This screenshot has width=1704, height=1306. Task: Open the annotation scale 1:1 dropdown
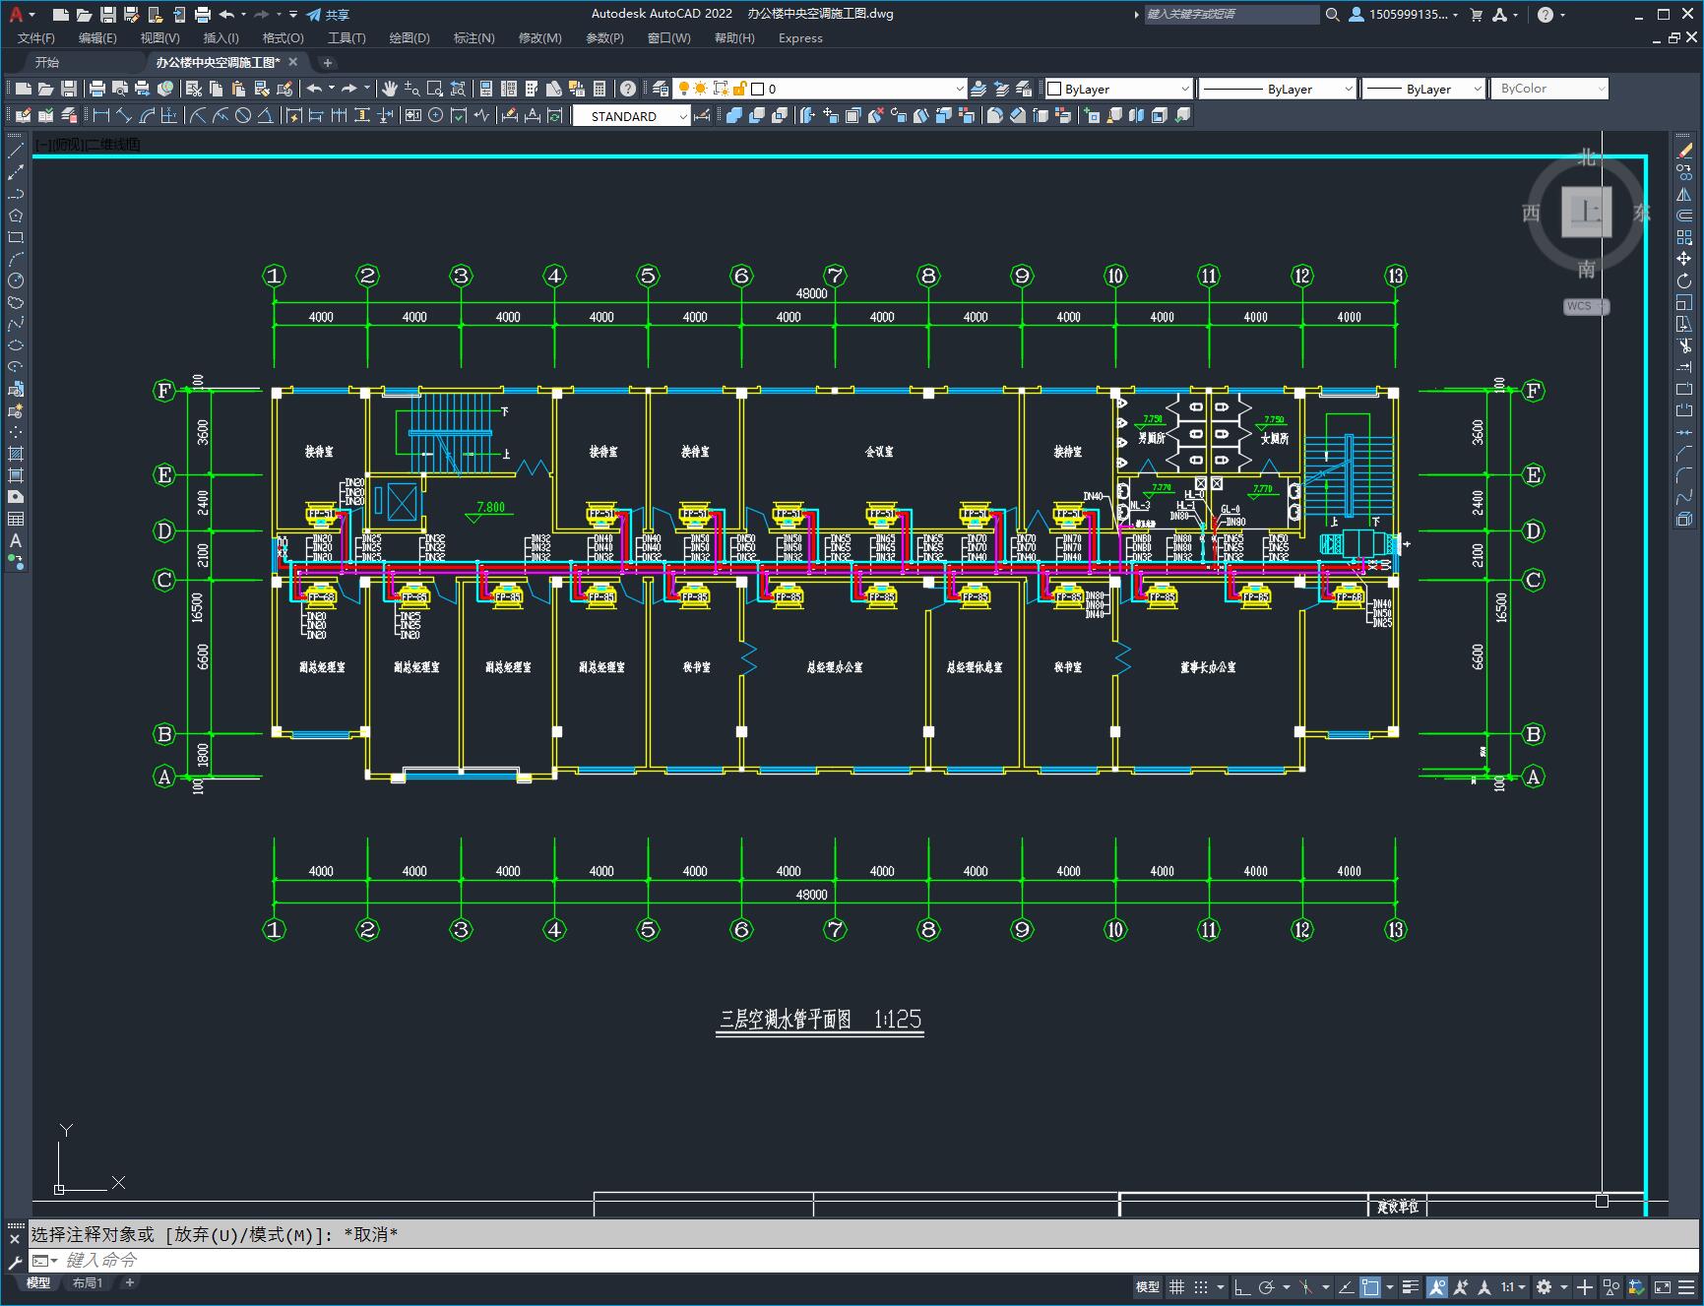tap(1514, 1286)
